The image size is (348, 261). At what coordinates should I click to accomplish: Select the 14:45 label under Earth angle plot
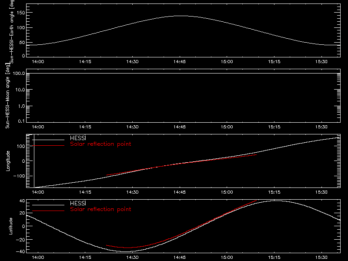(180, 62)
